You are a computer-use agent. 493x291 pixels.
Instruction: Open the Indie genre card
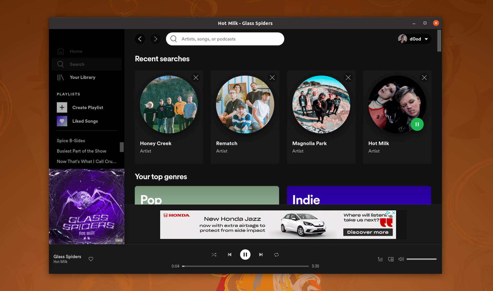point(359,195)
